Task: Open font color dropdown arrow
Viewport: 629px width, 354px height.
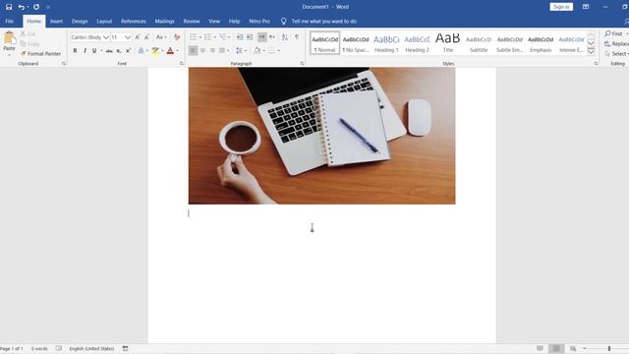Action: point(177,50)
